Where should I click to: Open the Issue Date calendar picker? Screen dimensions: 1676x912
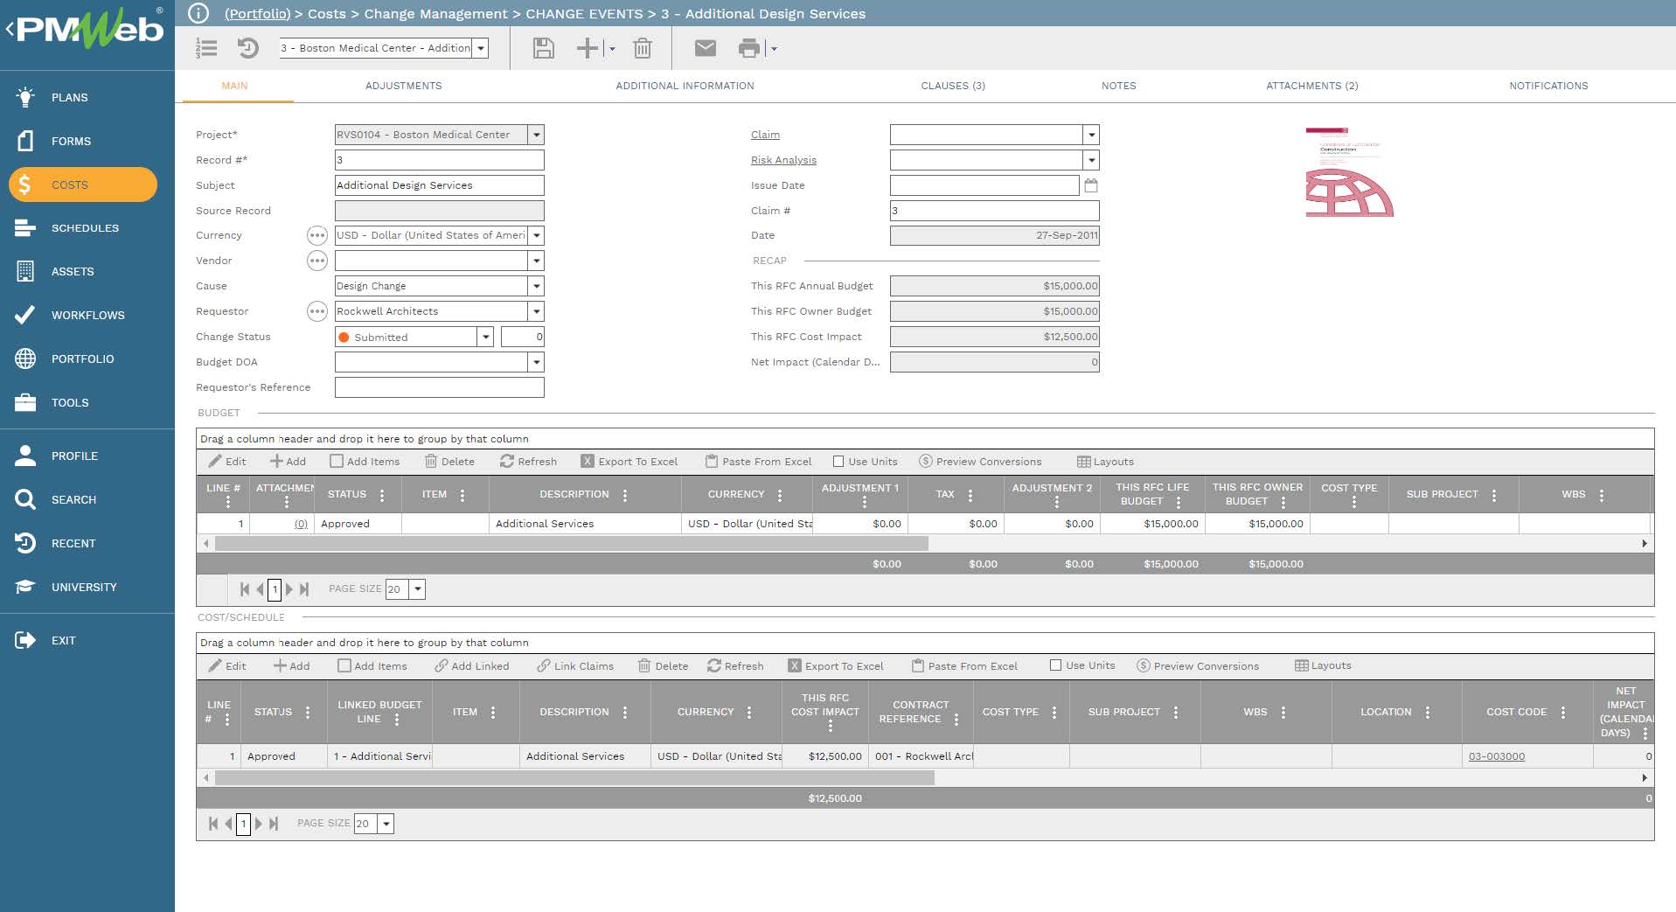[x=1091, y=185]
